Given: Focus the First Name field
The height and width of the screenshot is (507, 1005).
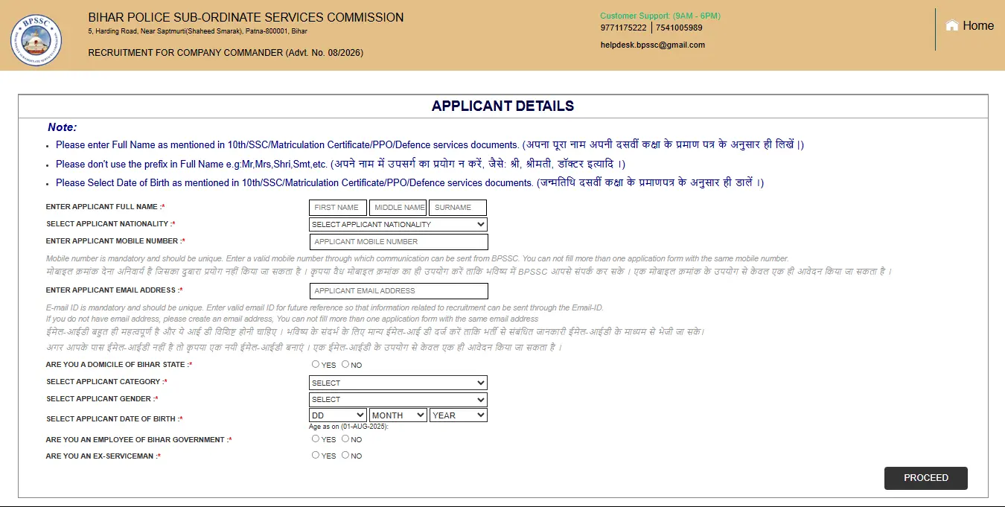Looking at the screenshot, I should [x=338, y=208].
